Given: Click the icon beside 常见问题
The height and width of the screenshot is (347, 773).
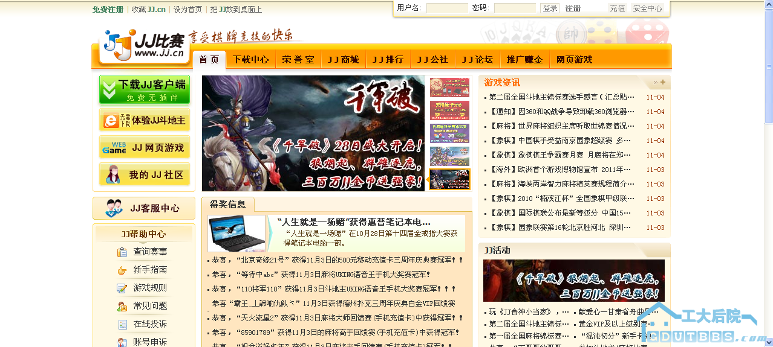Looking at the screenshot, I should coord(122,307).
